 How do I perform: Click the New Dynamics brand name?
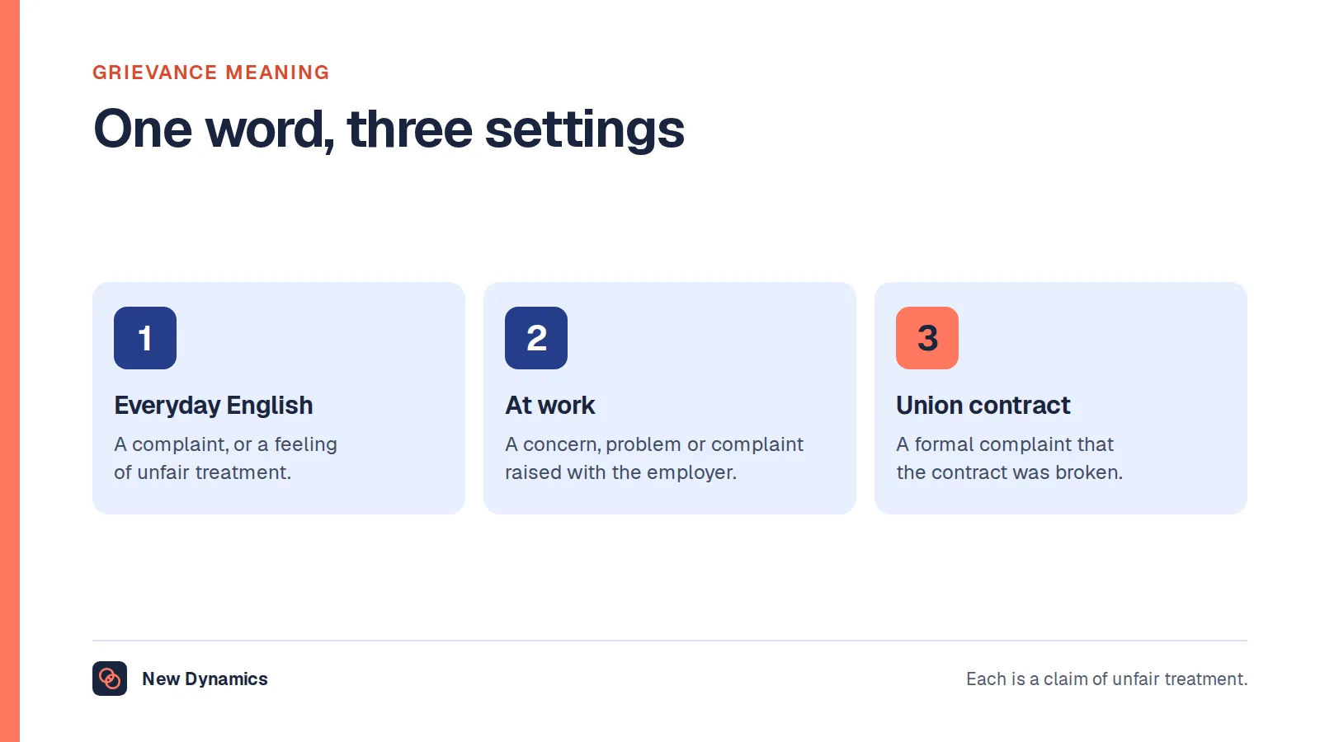tap(205, 679)
